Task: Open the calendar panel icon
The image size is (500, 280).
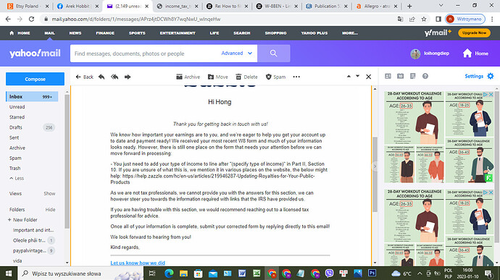Action: click(400, 76)
